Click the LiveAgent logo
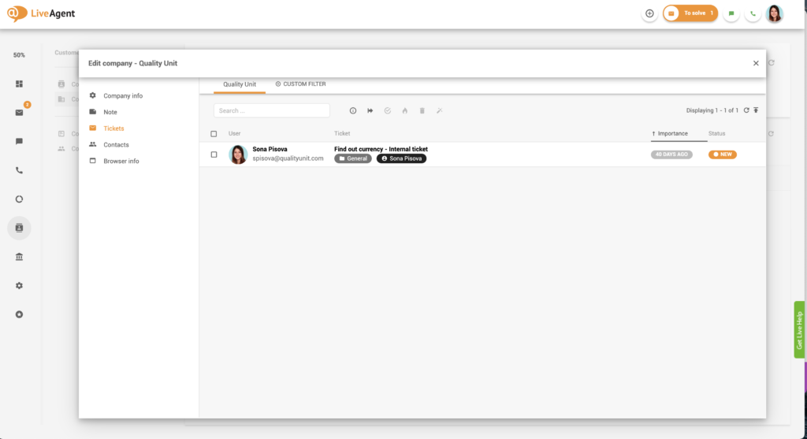This screenshot has width=807, height=439. tap(41, 13)
